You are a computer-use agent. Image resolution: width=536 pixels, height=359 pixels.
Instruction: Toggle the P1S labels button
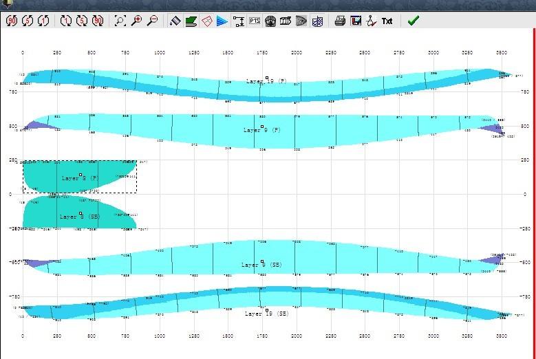(x=255, y=21)
